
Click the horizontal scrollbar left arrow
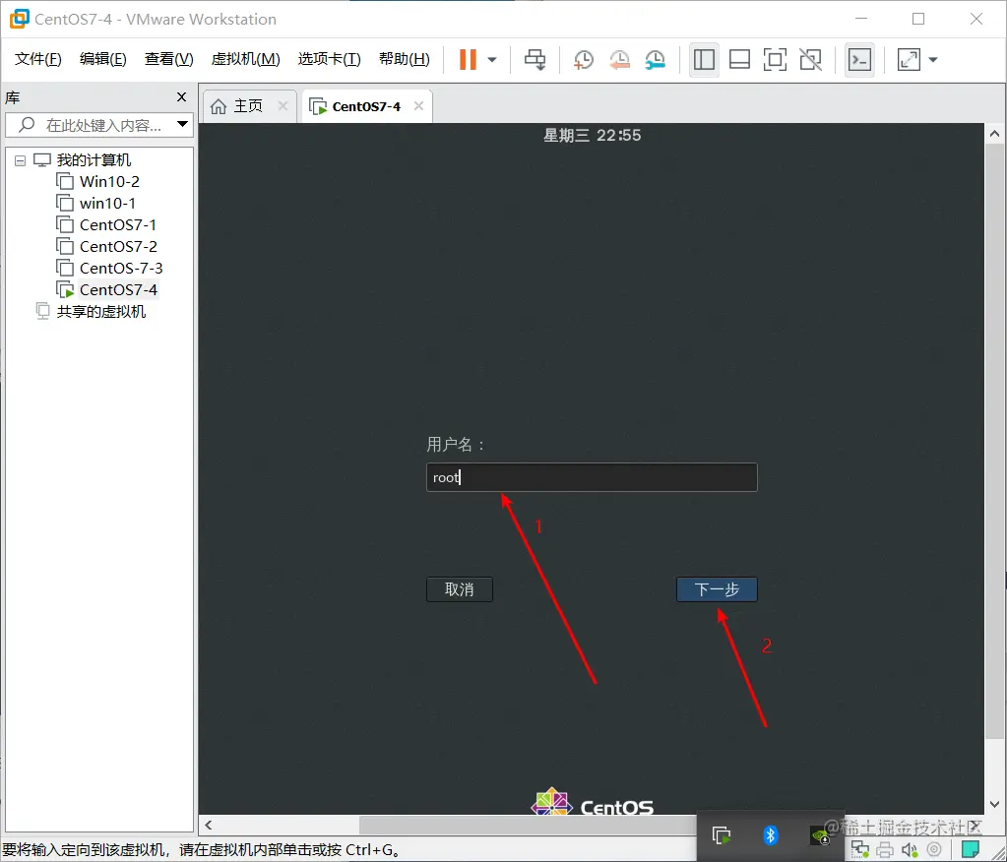(x=208, y=825)
